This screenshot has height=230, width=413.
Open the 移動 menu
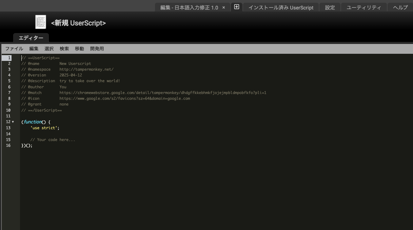[x=79, y=49]
